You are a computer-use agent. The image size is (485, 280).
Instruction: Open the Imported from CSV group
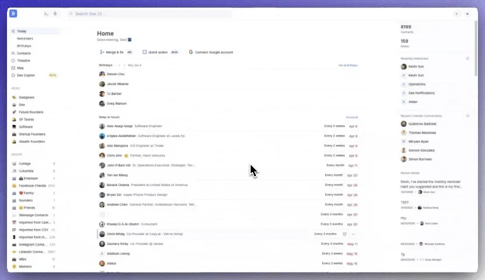point(33,230)
